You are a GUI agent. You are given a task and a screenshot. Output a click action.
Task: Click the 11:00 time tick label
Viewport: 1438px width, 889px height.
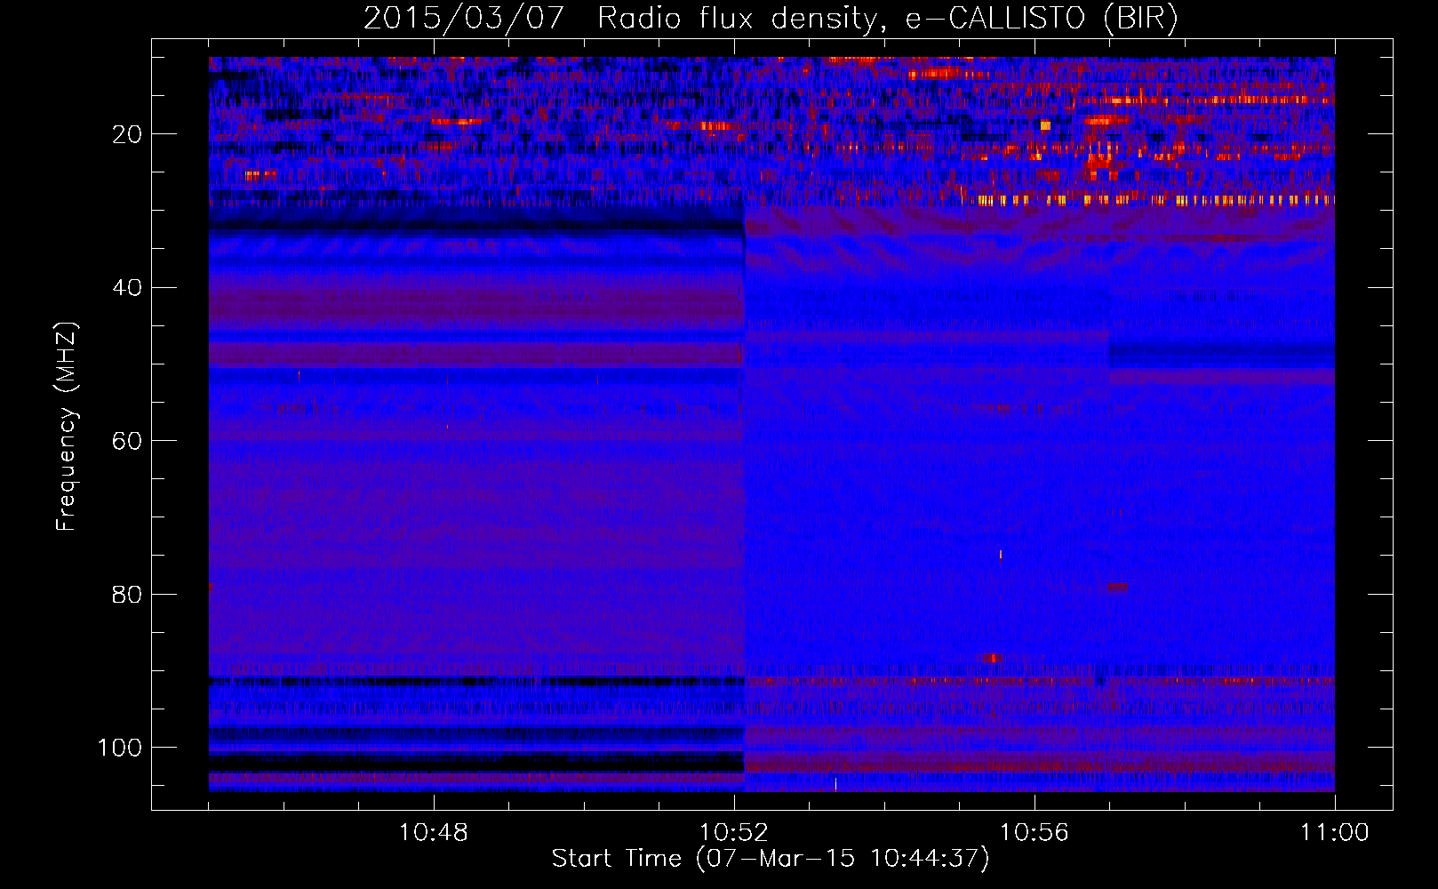pyautogui.click(x=1334, y=833)
